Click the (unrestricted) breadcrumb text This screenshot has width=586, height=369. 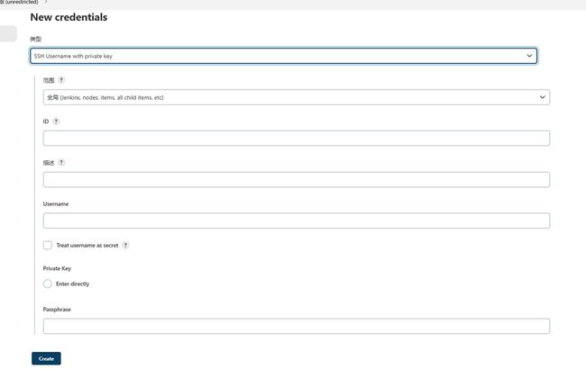[x=22, y=2]
